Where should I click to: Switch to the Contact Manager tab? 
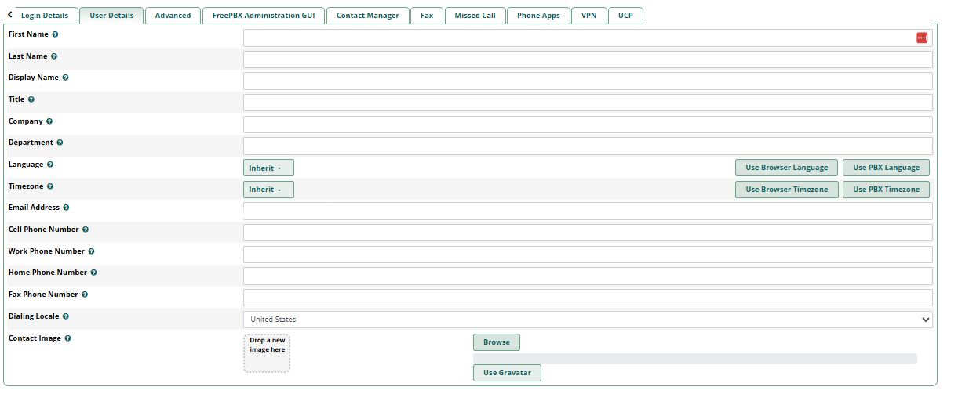click(x=367, y=16)
